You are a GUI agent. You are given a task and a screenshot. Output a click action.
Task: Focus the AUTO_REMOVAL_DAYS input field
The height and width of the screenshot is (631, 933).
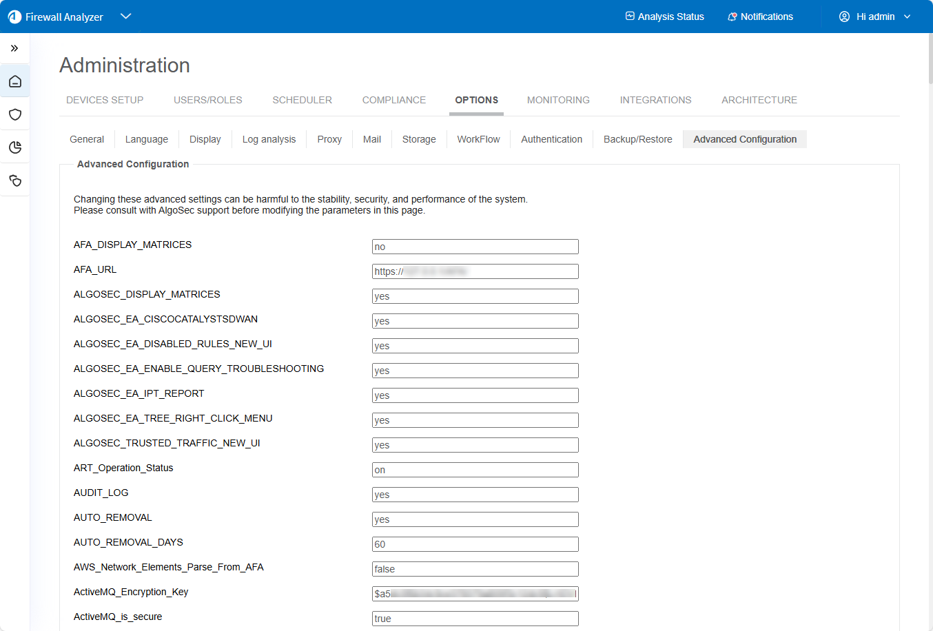click(x=475, y=544)
